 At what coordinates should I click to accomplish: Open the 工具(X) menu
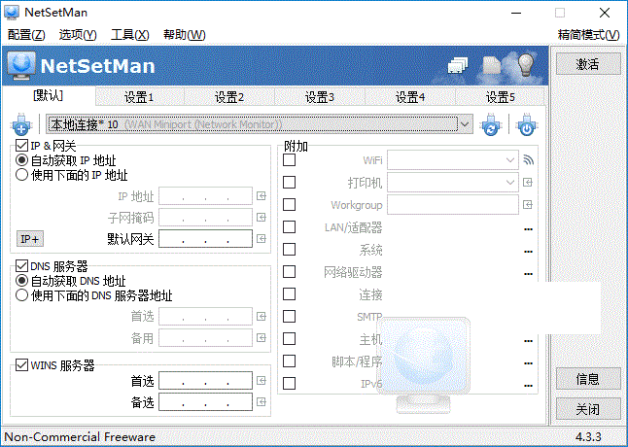point(129,35)
